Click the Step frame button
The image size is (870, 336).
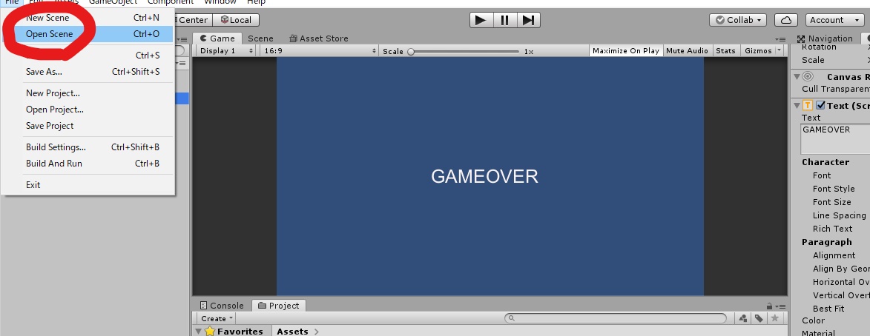[529, 20]
